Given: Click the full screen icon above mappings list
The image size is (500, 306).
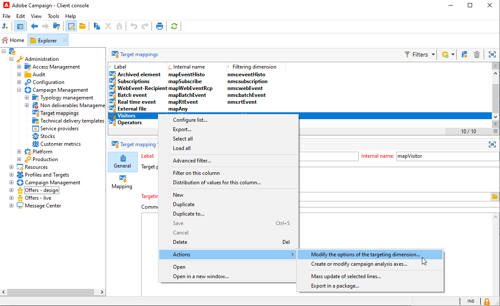Looking at the screenshot, I should [492, 54].
